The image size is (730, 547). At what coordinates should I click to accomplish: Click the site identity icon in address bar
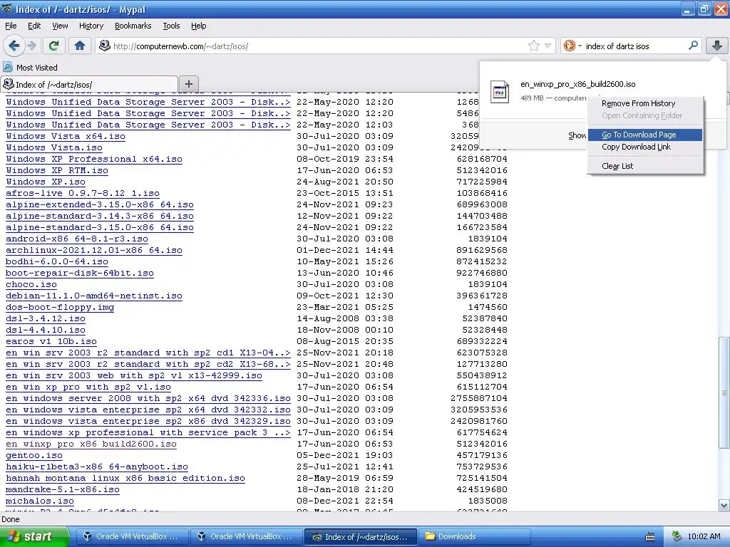coord(105,46)
